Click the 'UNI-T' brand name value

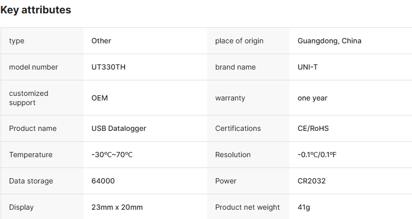tap(307, 67)
